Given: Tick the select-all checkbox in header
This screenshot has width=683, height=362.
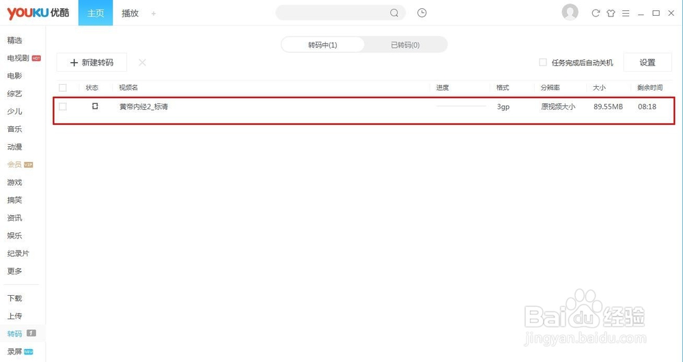Looking at the screenshot, I should (63, 87).
